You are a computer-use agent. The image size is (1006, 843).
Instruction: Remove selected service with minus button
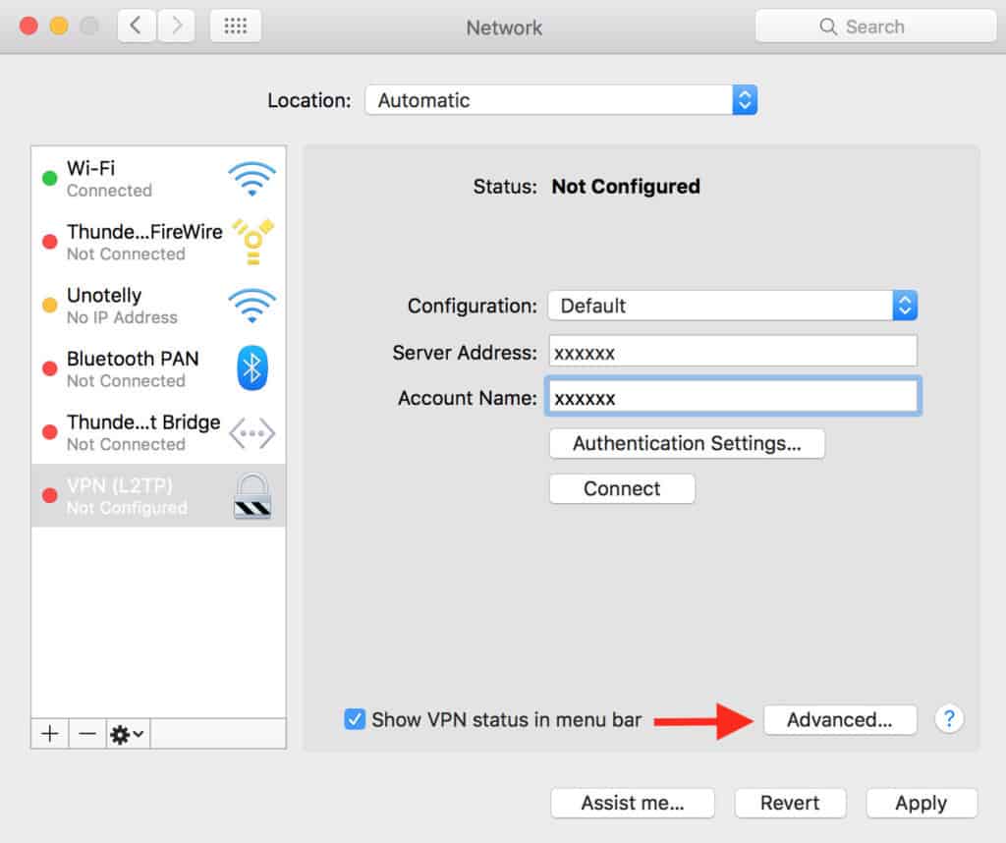click(x=87, y=733)
